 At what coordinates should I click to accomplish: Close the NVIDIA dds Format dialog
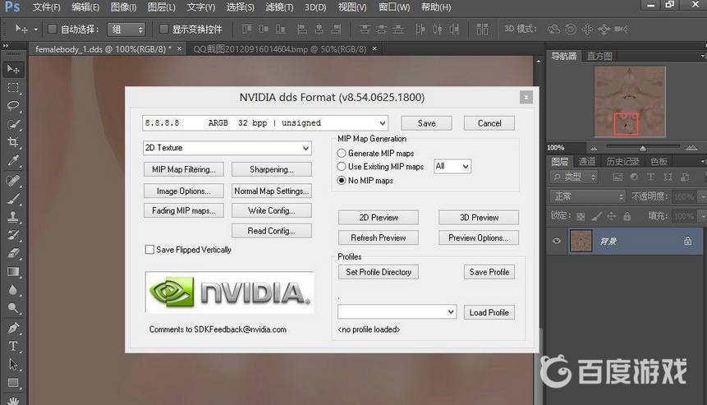(x=526, y=98)
